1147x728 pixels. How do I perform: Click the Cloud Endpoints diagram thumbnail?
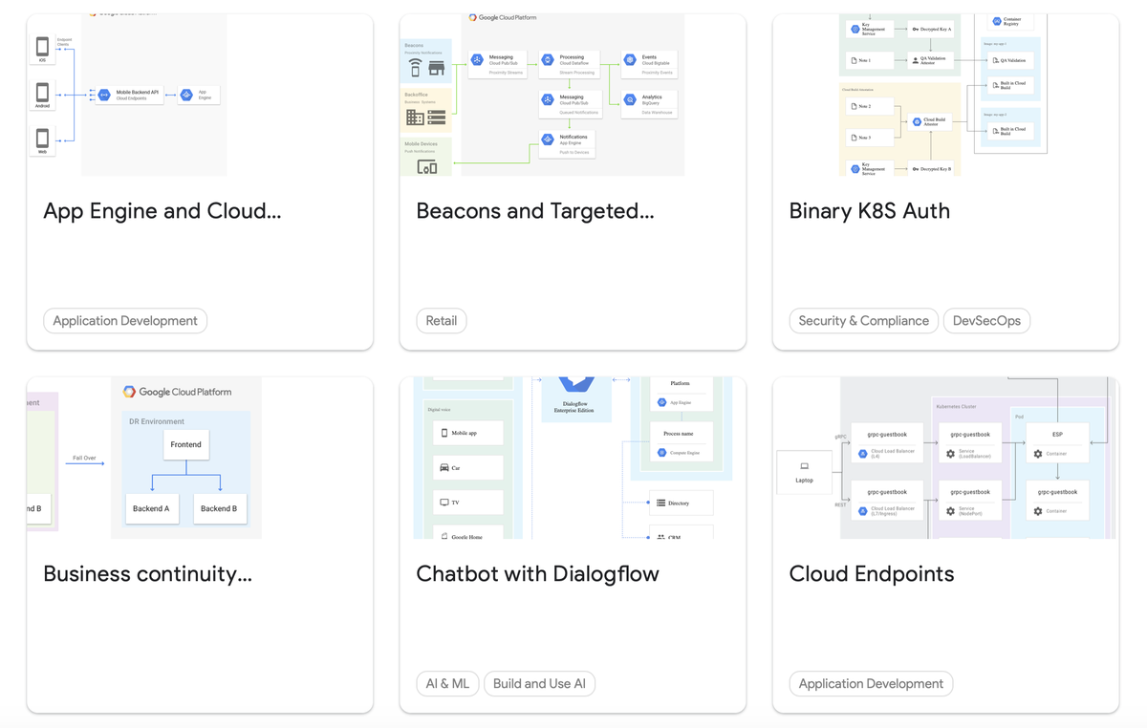pos(944,458)
